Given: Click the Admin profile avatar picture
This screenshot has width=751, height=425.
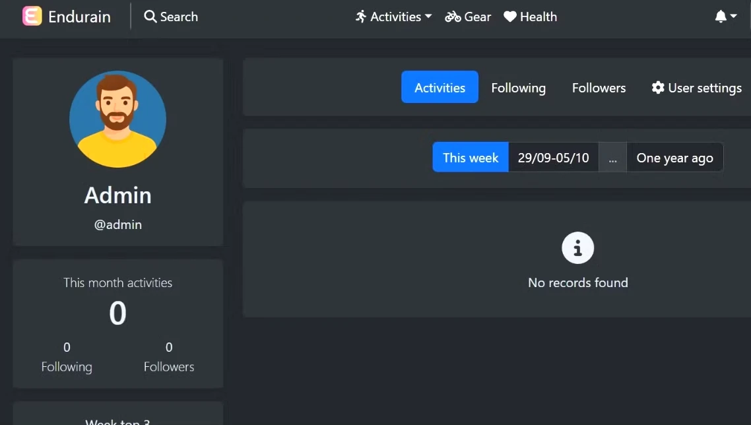Looking at the screenshot, I should pos(117,119).
